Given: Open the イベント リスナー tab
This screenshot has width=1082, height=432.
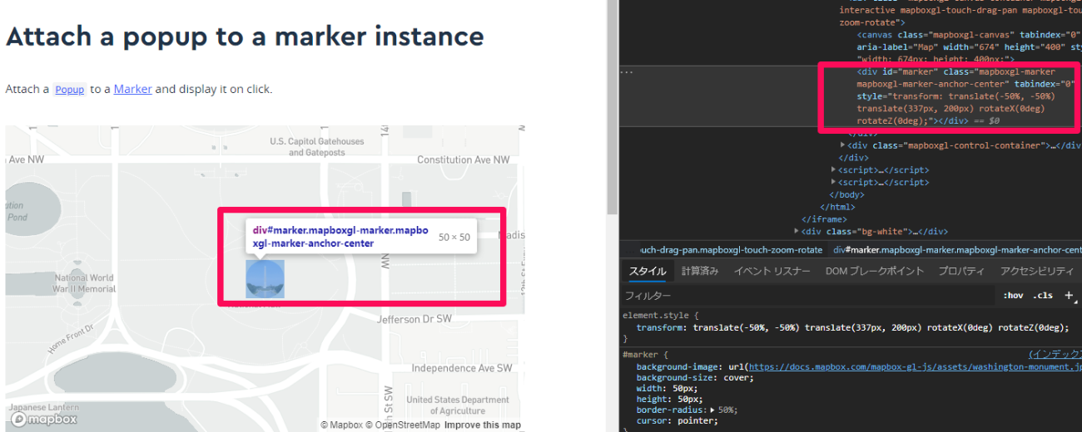Looking at the screenshot, I should [772, 271].
